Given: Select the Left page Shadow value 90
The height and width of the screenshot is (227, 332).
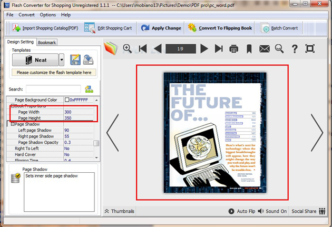Looking at the screenshot, I should 67,130.
